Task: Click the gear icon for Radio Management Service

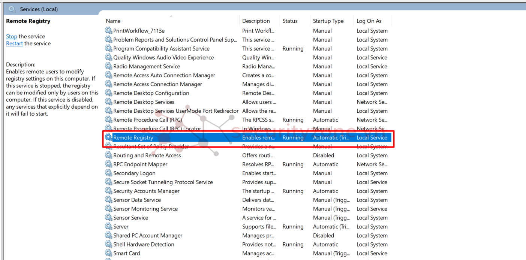Action: click(109, 66)
